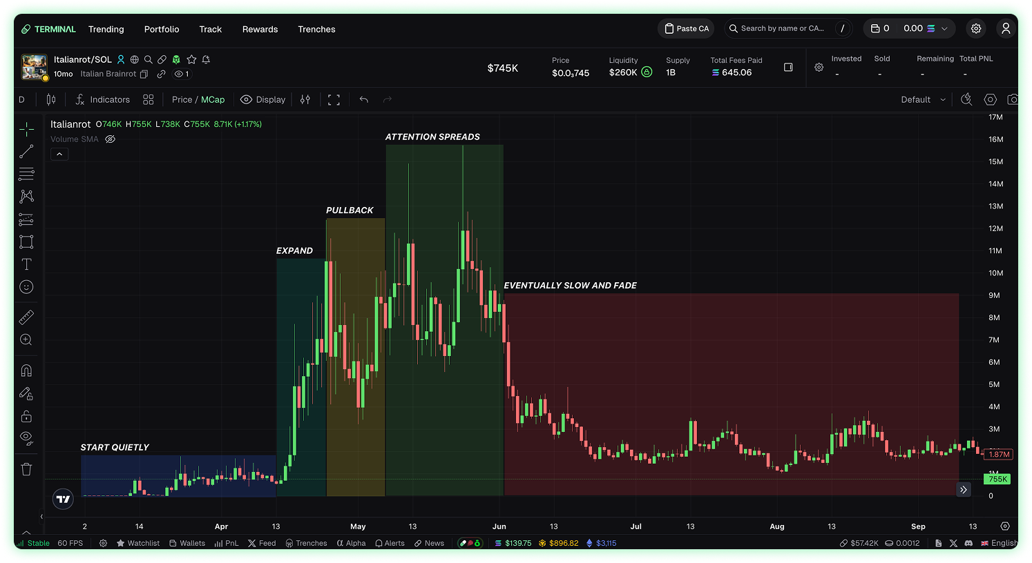The height and width of the screenshot is (563, 1032).
Task: Click the search by name field
Action: [782, 29]
